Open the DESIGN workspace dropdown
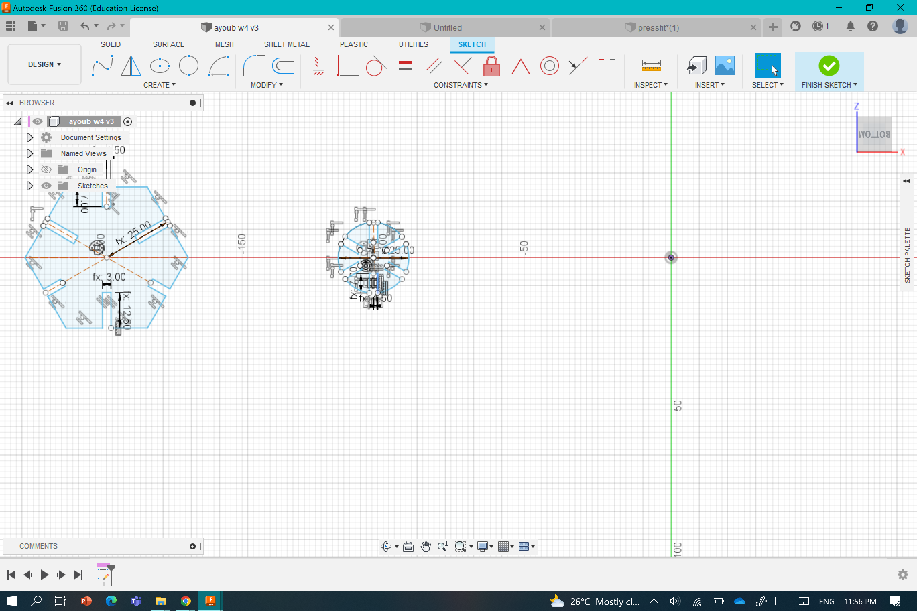Screen dimensions: 917x611 (45, 64)
